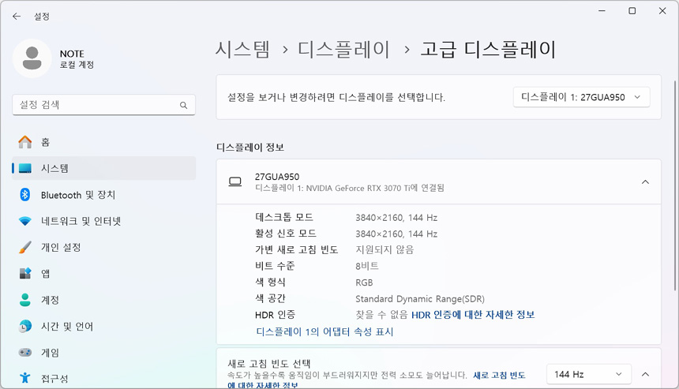Viewport: 679px width, 389px height.
Task: Open the 144 Hz refresh rate dropdown
Action: coord(588,374)
